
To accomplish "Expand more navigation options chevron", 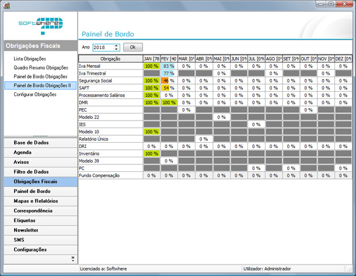I will tap(72, 258).
